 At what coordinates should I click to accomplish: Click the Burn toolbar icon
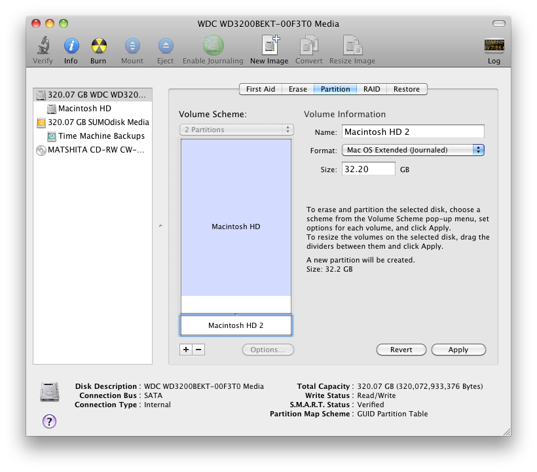pyautogui.click(x=99, y=46)
